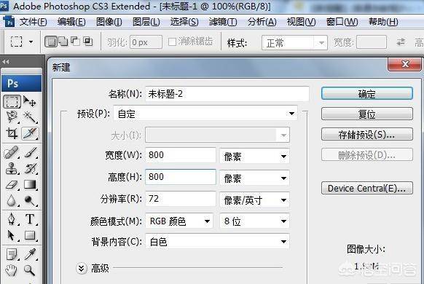Select the Brush tool
The height and width of the screenshot is (284, 424).
click(31, 152)
